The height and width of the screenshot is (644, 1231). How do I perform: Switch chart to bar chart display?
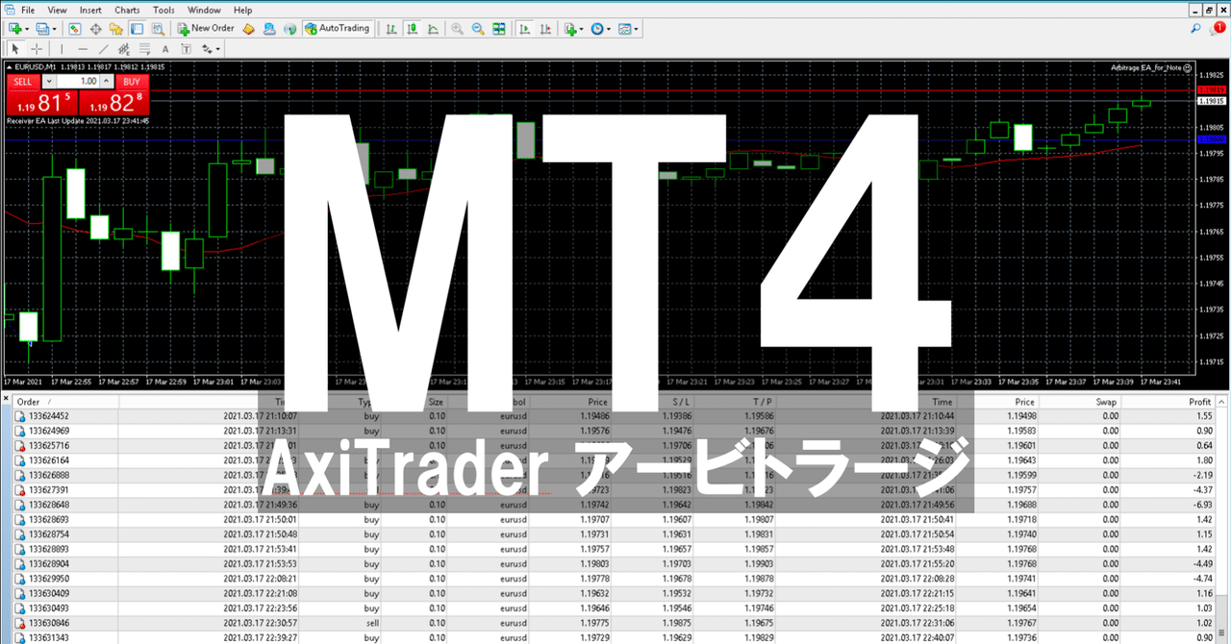click(x=392, y=29)
